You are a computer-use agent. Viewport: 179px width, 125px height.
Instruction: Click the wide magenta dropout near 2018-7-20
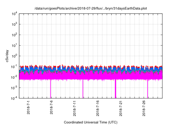point(116,89)
